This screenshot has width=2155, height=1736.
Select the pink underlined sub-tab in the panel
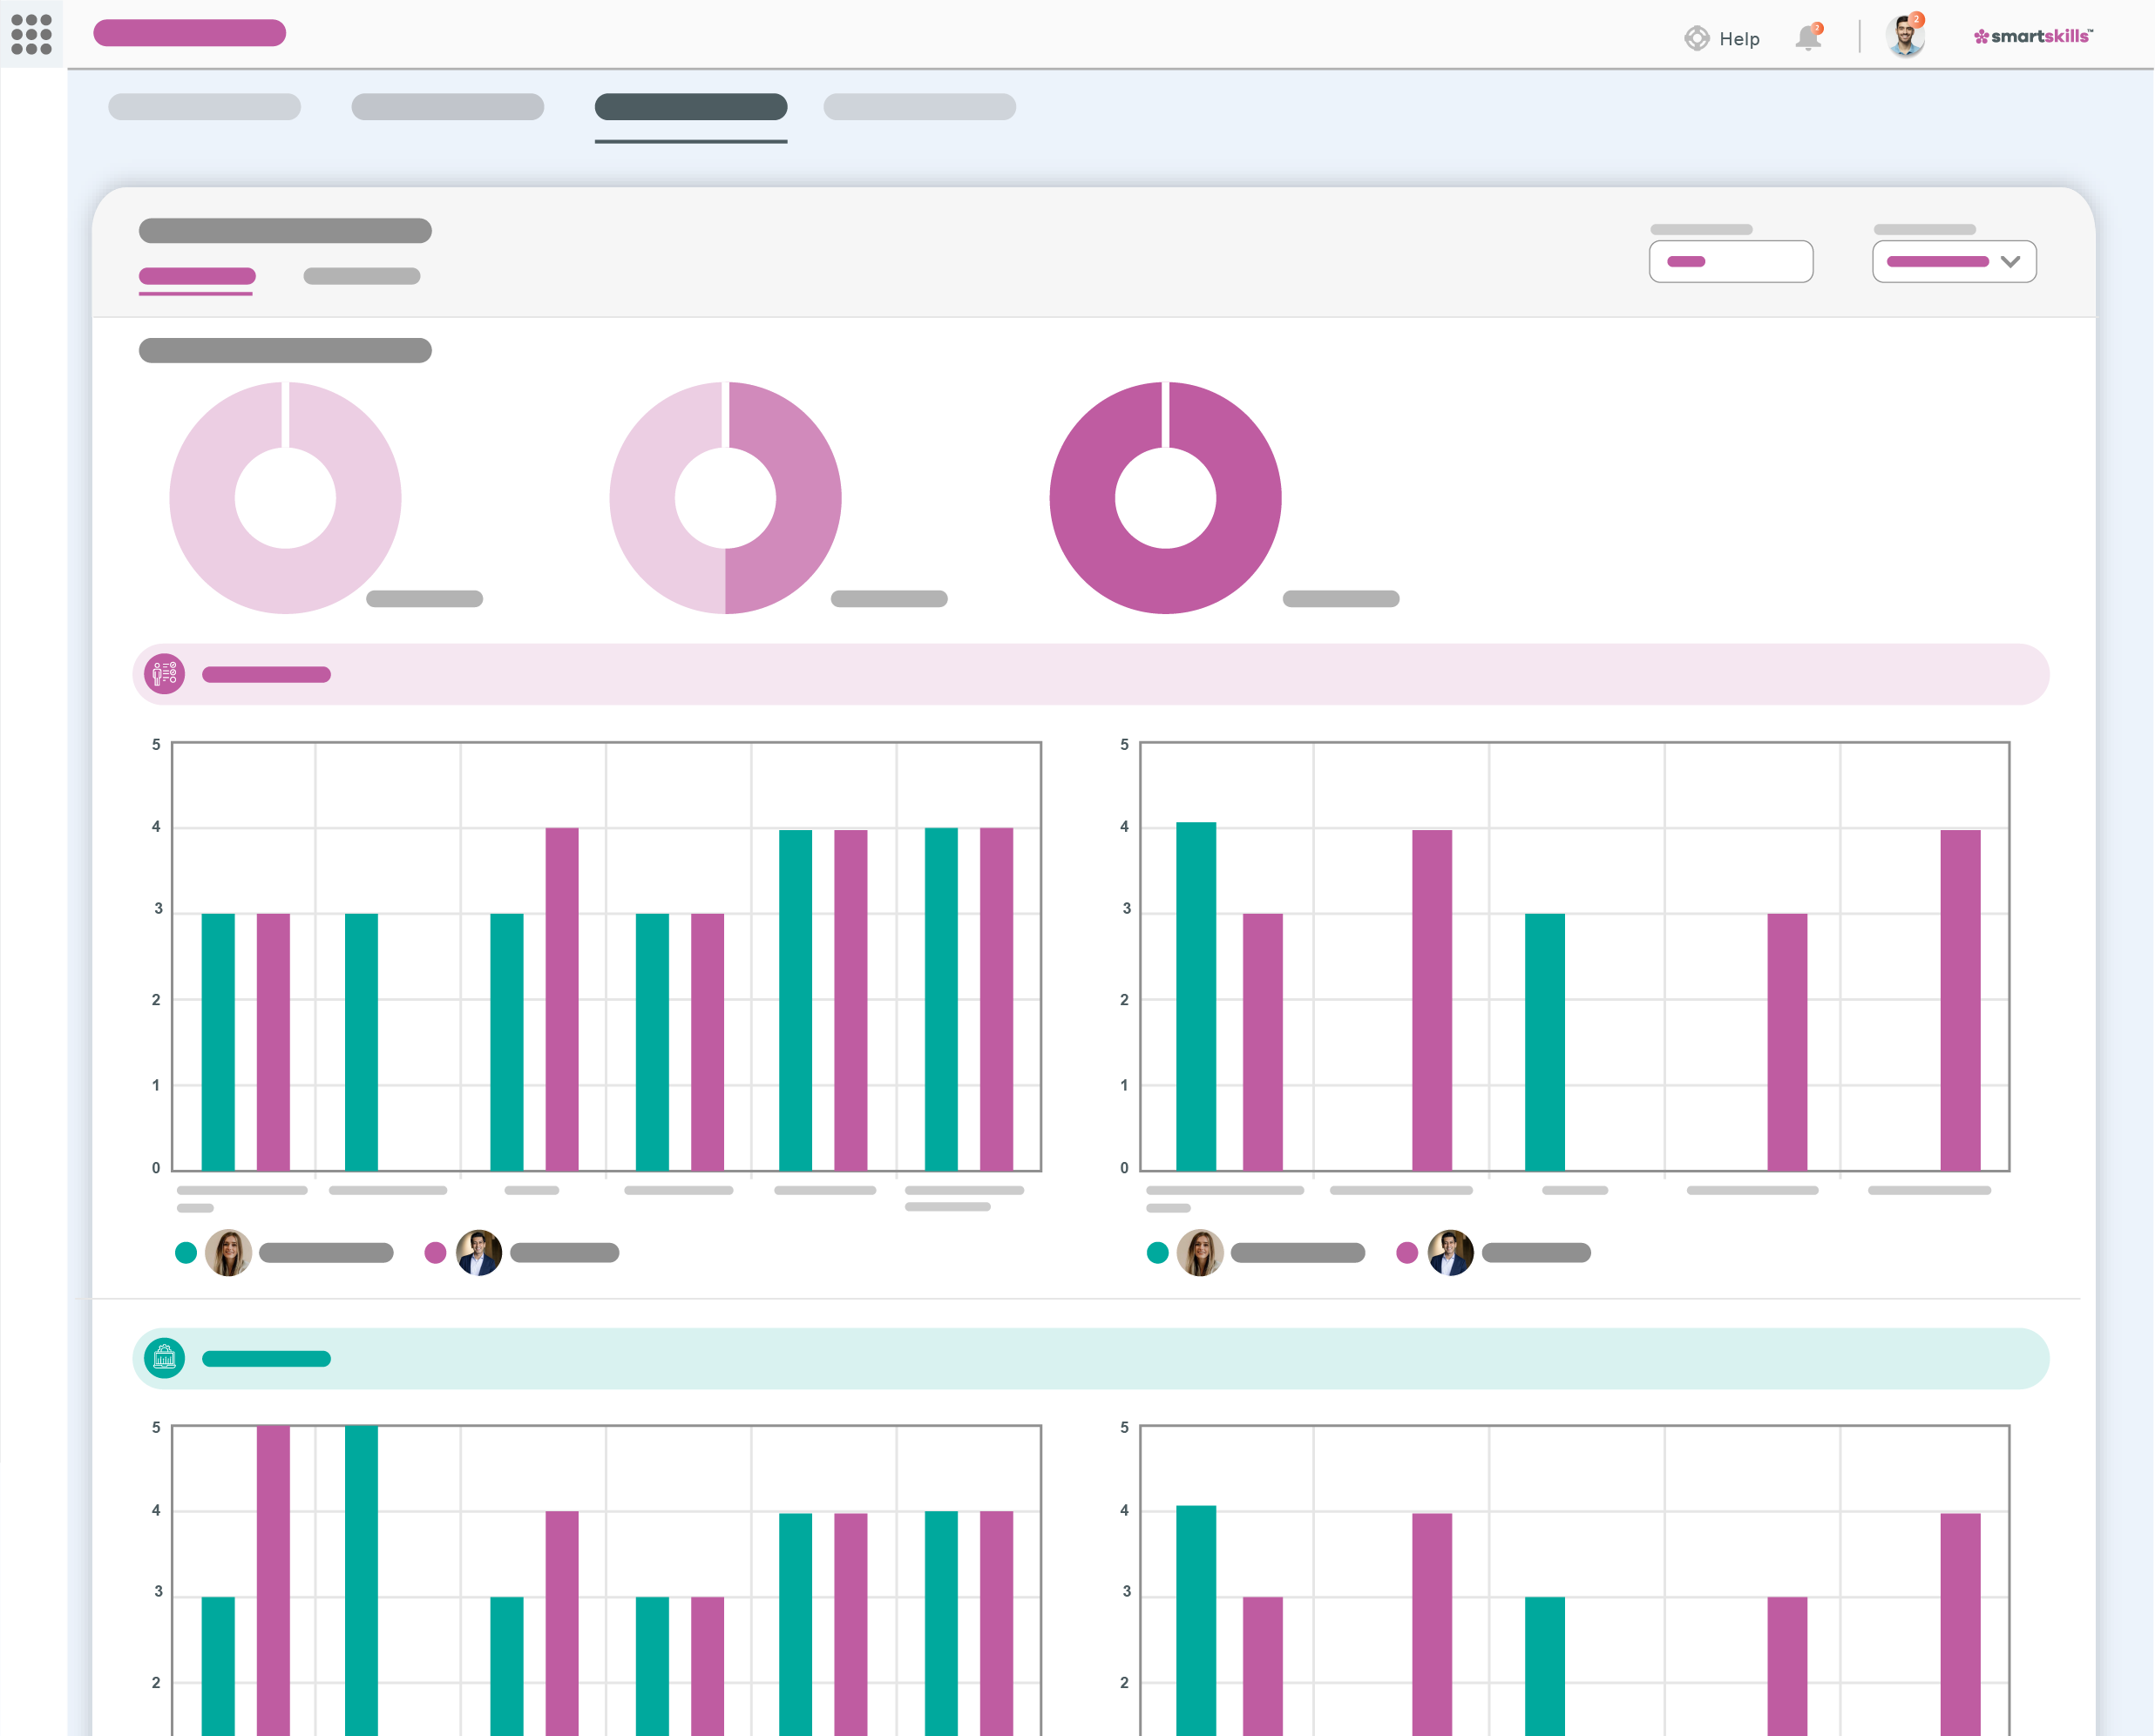click(x=196, y=276)
